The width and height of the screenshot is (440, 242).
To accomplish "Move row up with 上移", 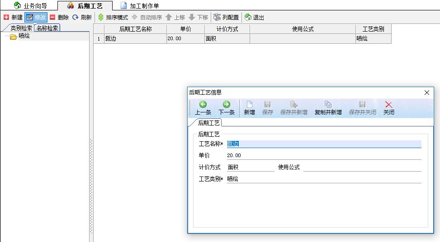I will tap(175, 17).
